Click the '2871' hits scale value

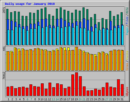(x=4, y=10)
